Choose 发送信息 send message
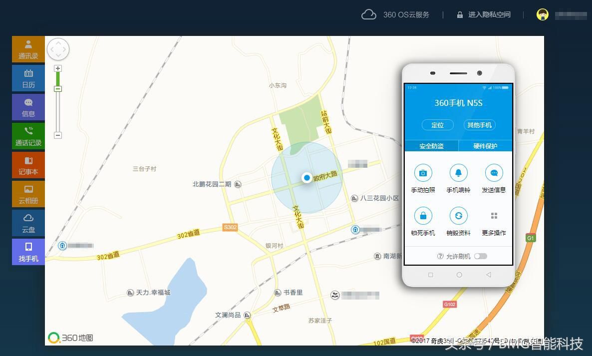592x356 pixels. [494, 179]
